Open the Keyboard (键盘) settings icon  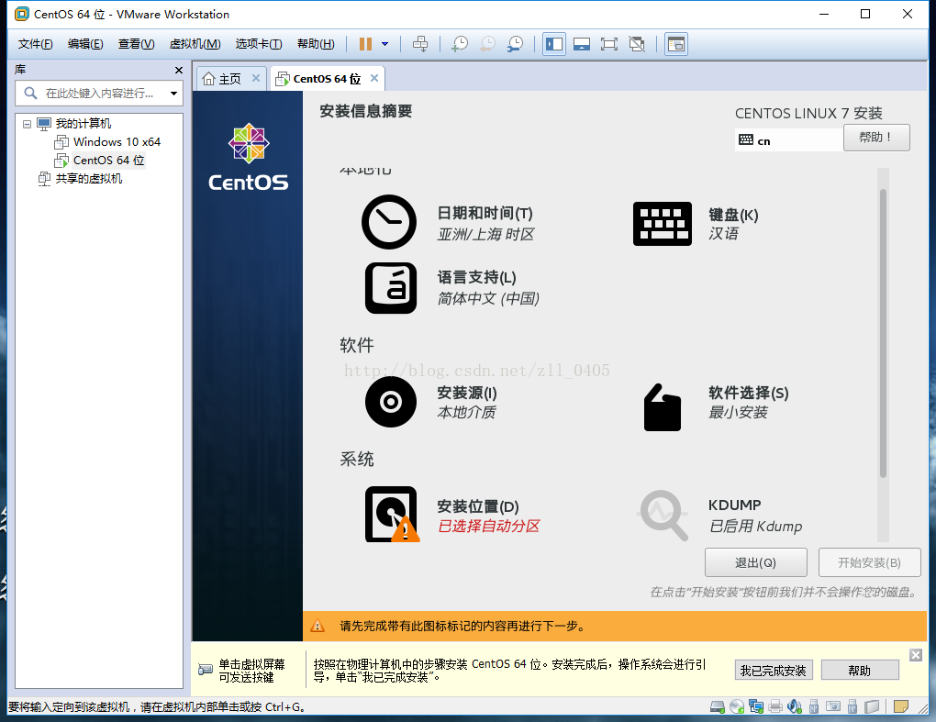pos(663,224)
